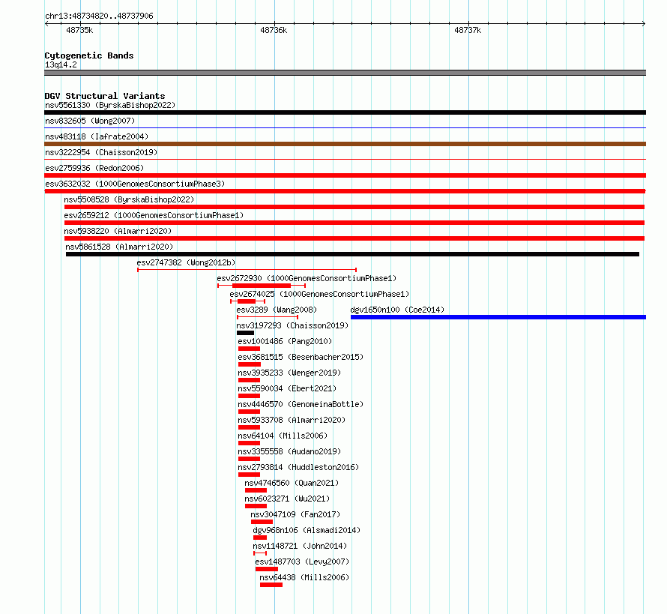The image size is (667, 614).
Task: Open esv1487703 (Levy2007) label
Action: coord(302,562)
